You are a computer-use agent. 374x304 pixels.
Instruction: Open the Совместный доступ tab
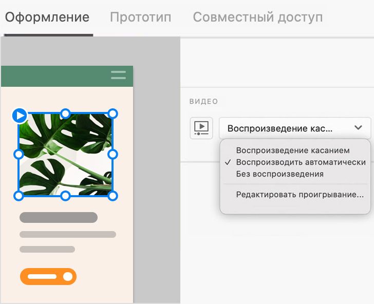point(257,17)
